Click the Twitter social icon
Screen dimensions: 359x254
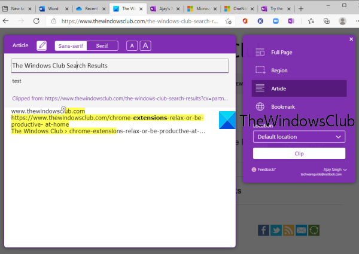276,230
